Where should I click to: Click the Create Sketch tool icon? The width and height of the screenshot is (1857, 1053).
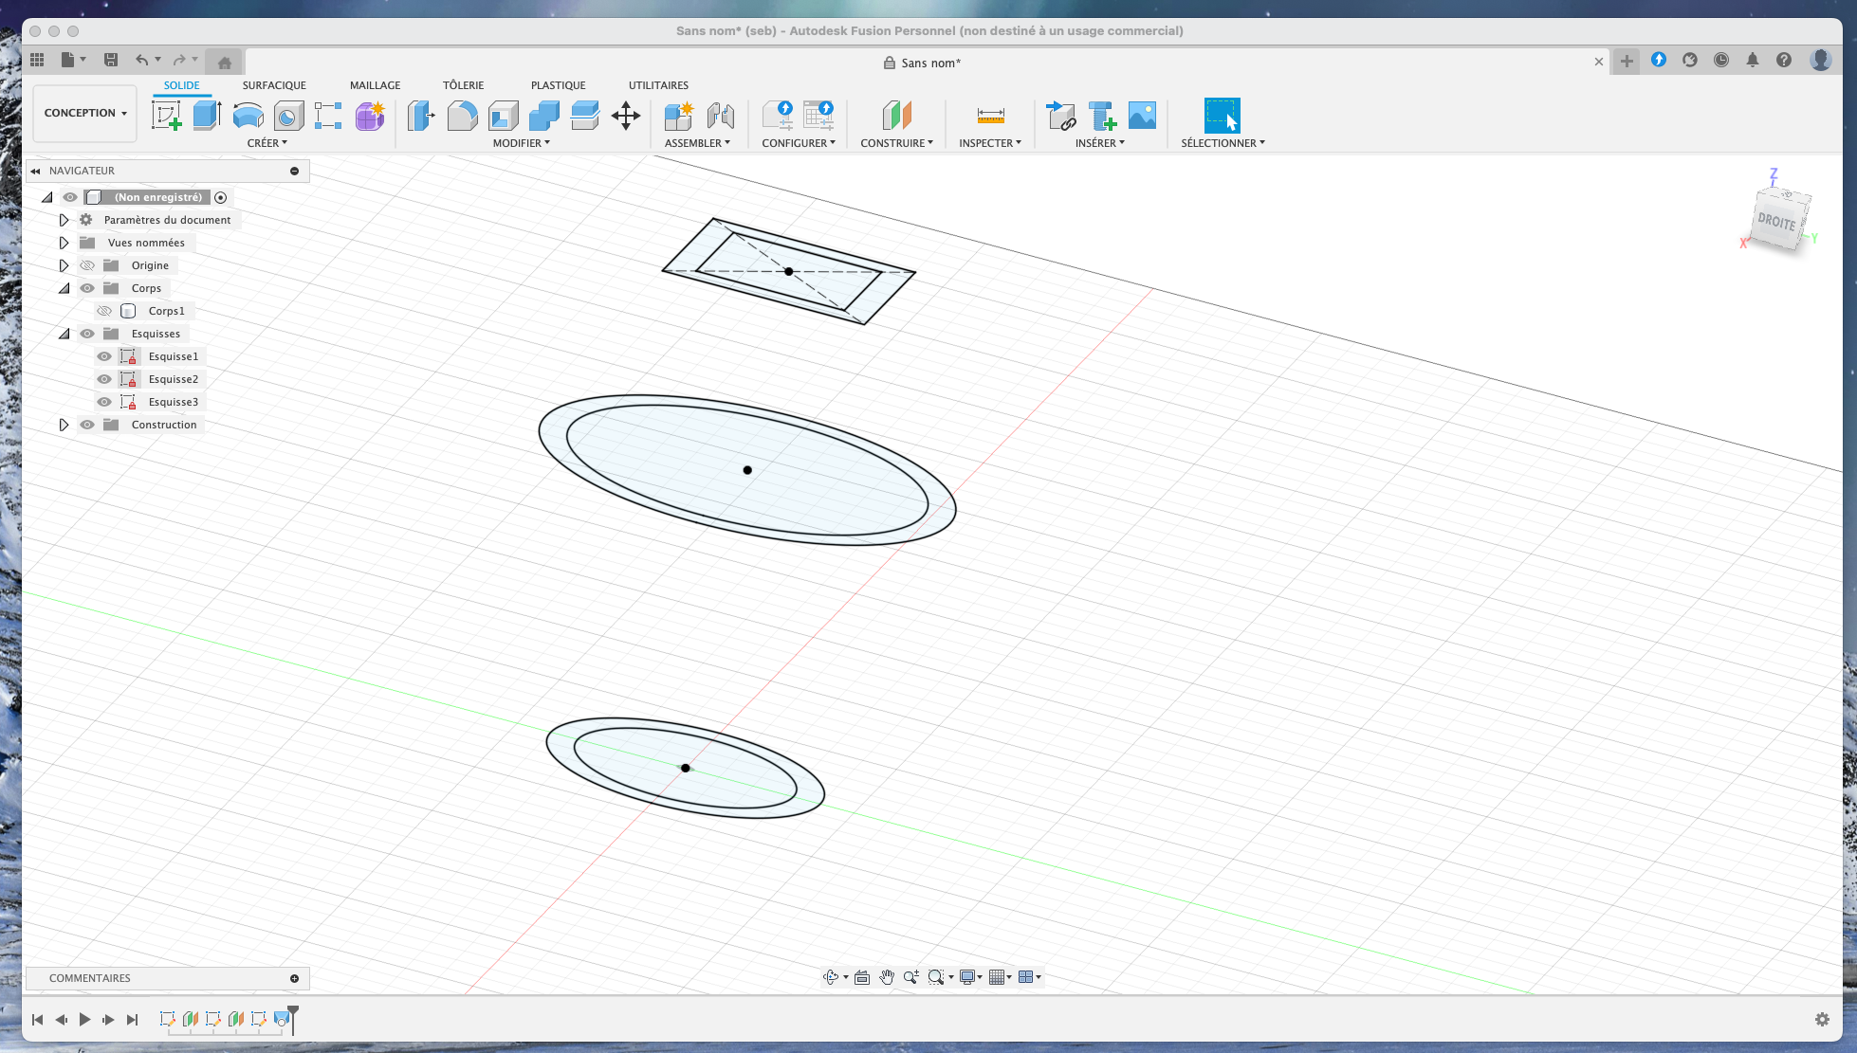(167, 116)
